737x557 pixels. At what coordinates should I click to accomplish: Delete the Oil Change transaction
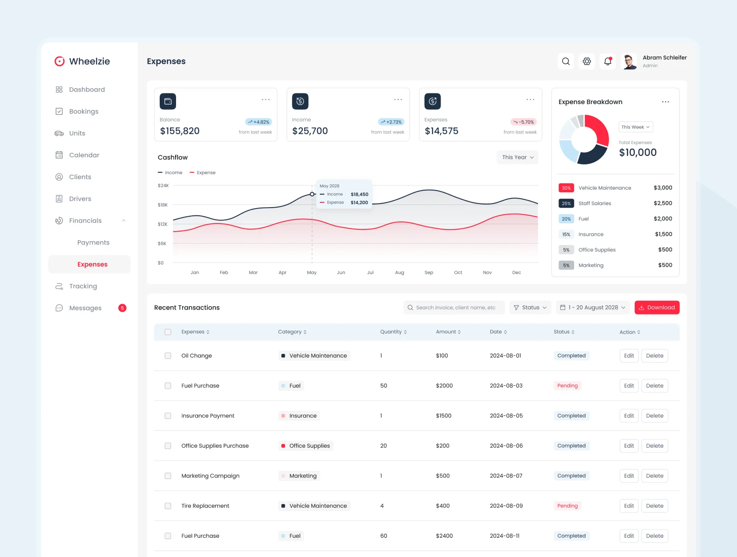point(655,355)
